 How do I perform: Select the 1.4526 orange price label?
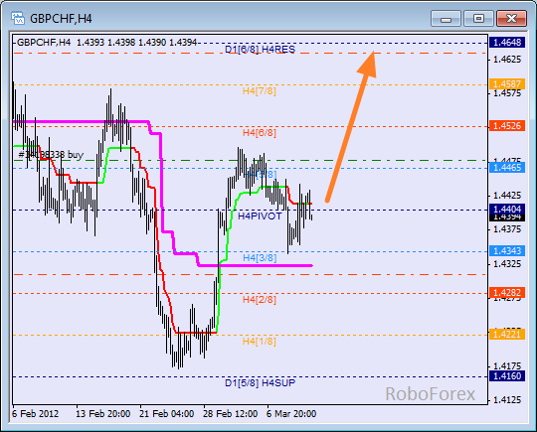pyautogui.click(x=507, y=126)
